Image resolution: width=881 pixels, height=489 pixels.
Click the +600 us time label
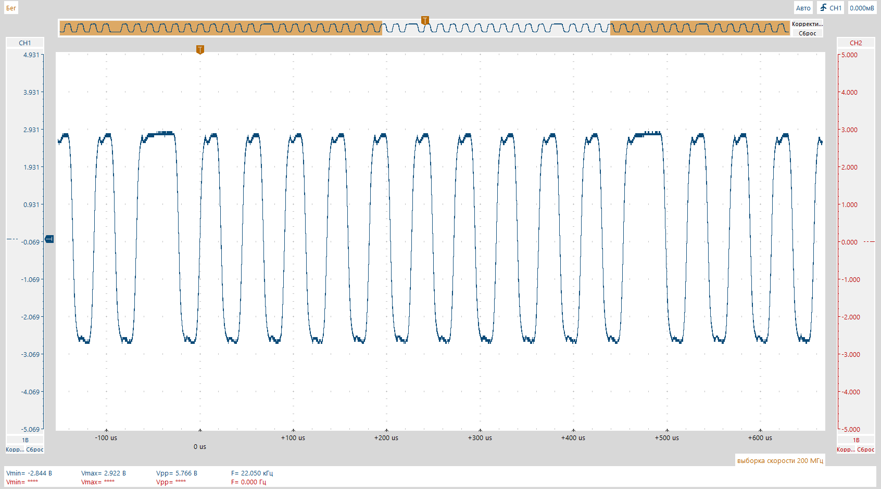coord(760,437)
